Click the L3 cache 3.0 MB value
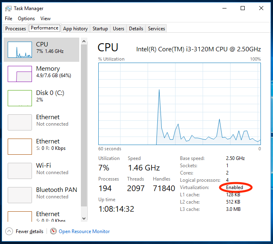This screenshot has width=273, height=244. [x=233, y=209]
